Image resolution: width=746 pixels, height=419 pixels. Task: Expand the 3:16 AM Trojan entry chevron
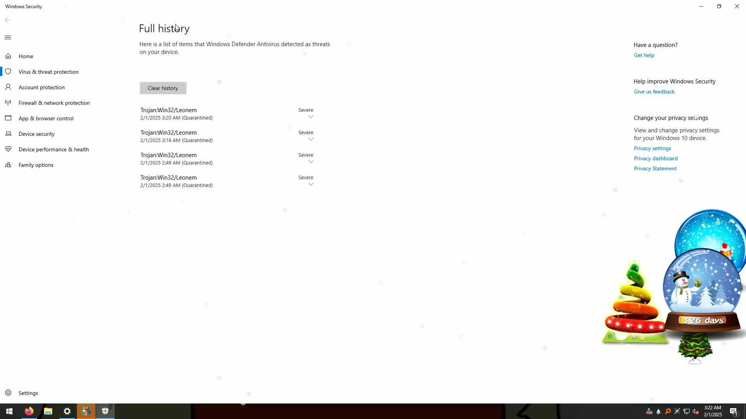pos(311,139)
